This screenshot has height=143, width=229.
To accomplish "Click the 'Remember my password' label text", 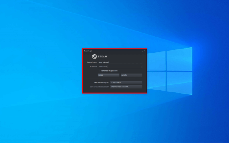I will pyautogui.click(x=109, y=71).
